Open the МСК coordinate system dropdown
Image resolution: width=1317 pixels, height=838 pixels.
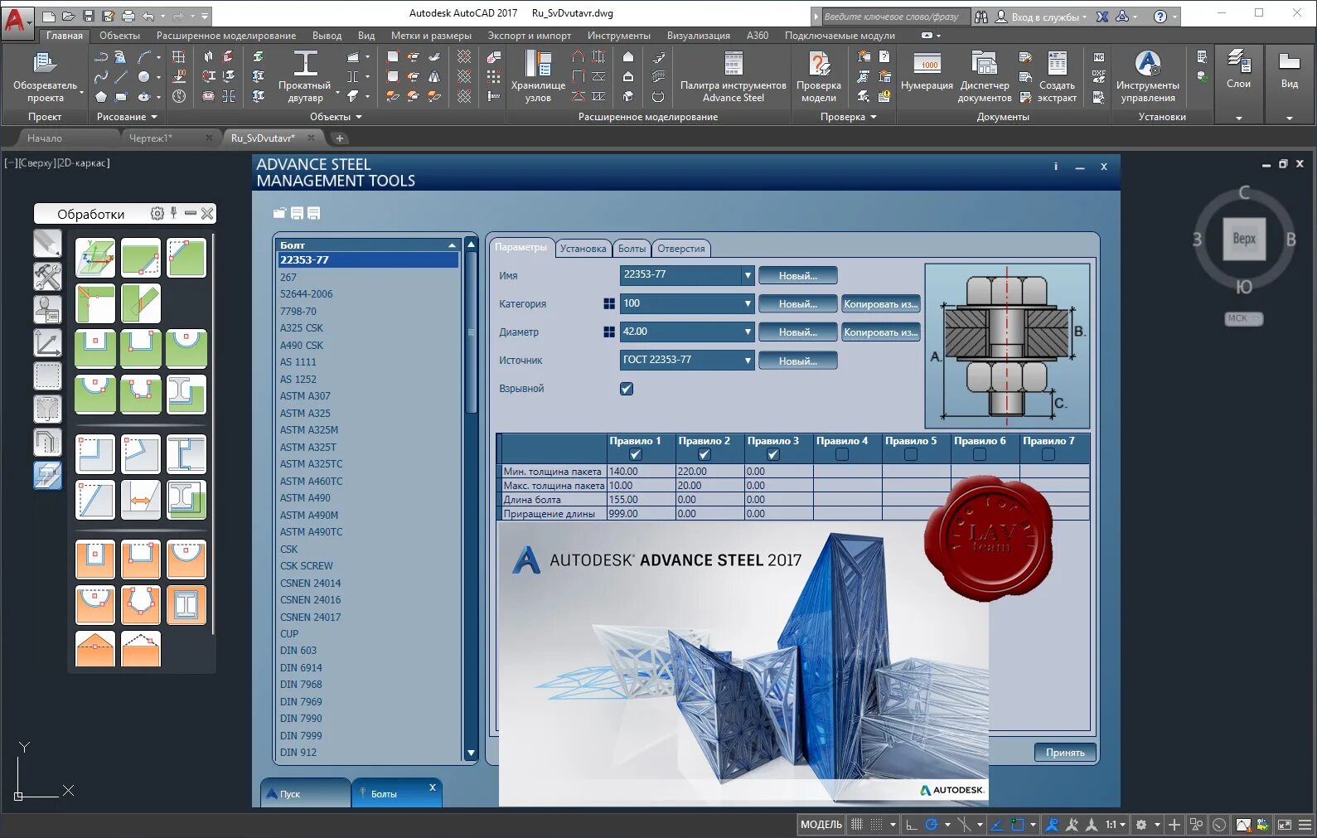1243,318
